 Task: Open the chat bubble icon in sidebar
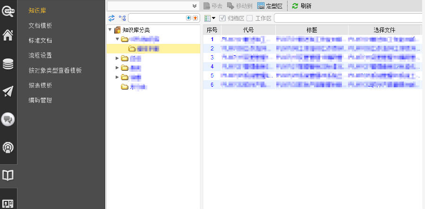8,119
